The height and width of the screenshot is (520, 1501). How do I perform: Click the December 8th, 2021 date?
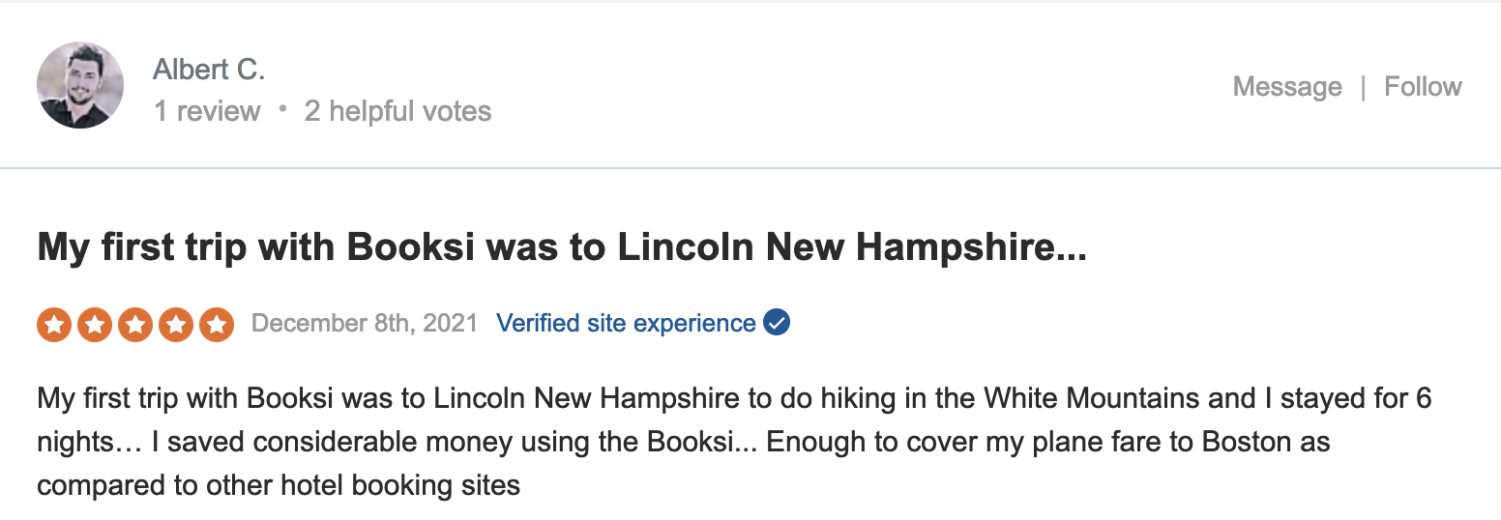click(365, 323)
